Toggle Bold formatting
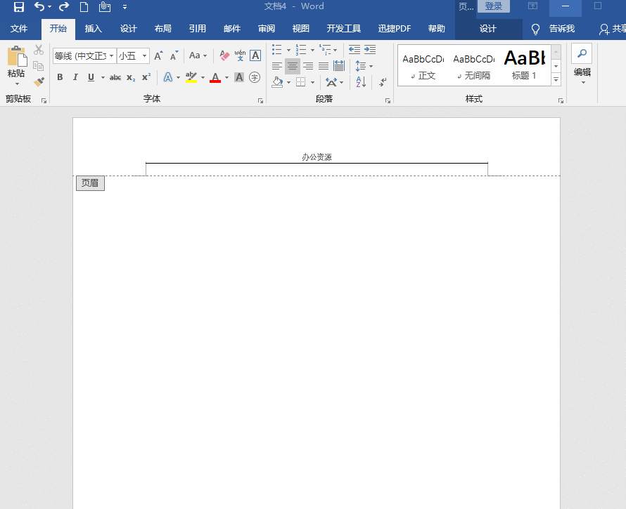This screenshot has height=509, width=626. point(60,77)
